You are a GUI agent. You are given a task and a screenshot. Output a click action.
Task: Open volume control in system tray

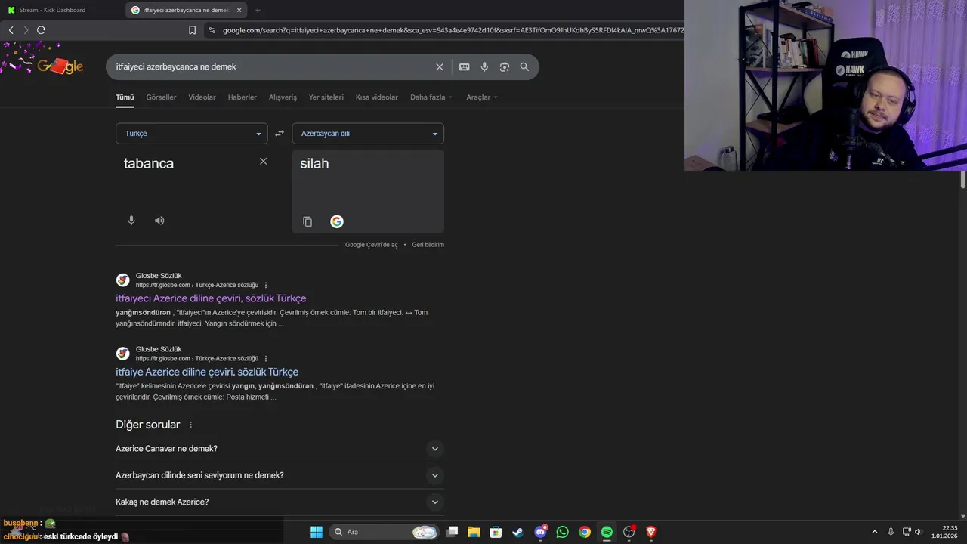pos(918,532)
